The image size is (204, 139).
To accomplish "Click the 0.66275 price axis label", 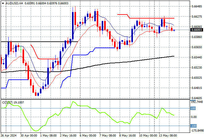I will coord(197,16).
